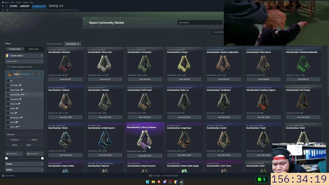Open Discord from the taskbar
The image size is (329, 185).
pyautogui.click(x=164, y=182)
